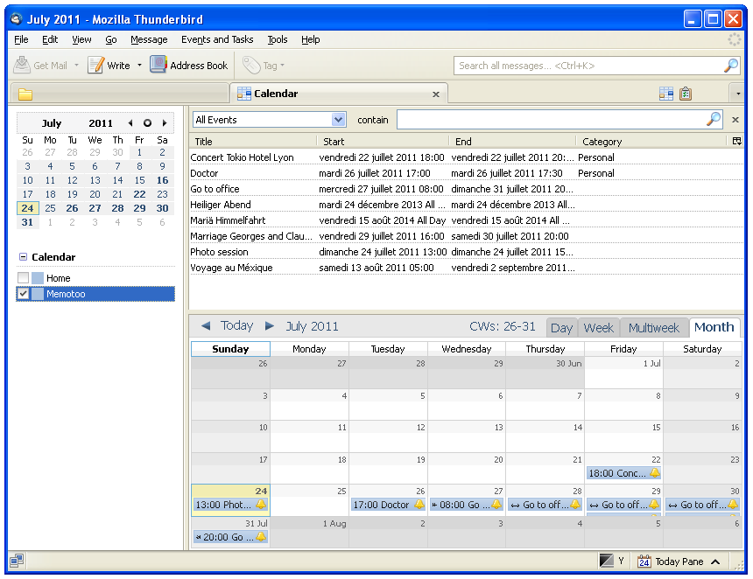Select the Heiliger Abend event row

[467, 205]
